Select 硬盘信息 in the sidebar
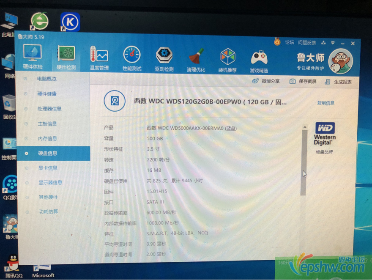 (54, 153)
